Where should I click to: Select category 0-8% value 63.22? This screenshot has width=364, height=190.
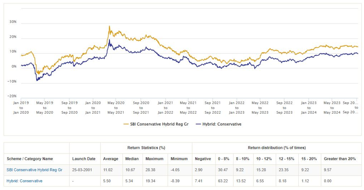[x=223, y=181]
